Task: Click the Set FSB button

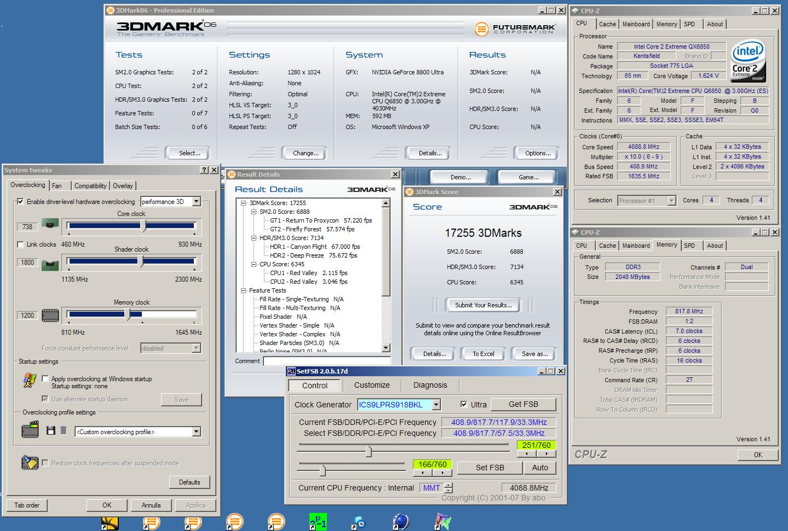Action: 490,468
